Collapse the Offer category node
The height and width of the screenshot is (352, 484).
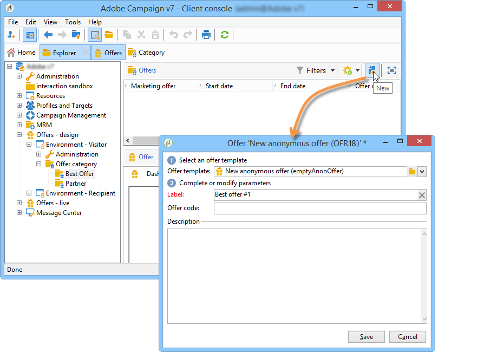[x=39, y=164]
